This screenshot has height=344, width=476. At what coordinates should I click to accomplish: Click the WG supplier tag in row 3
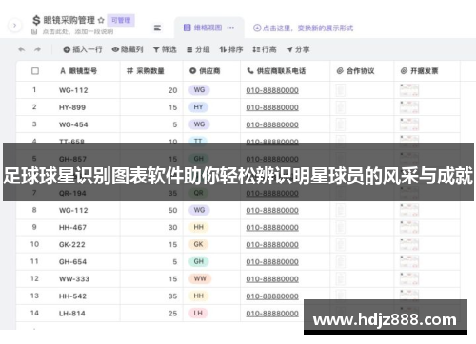click(x=199, y=124)
